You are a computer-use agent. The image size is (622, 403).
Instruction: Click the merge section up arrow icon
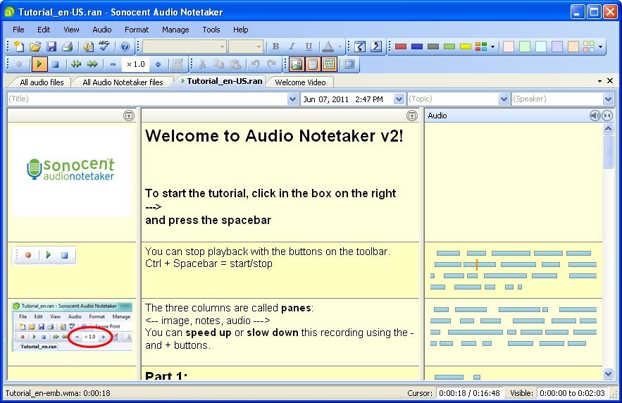[375, 46]
